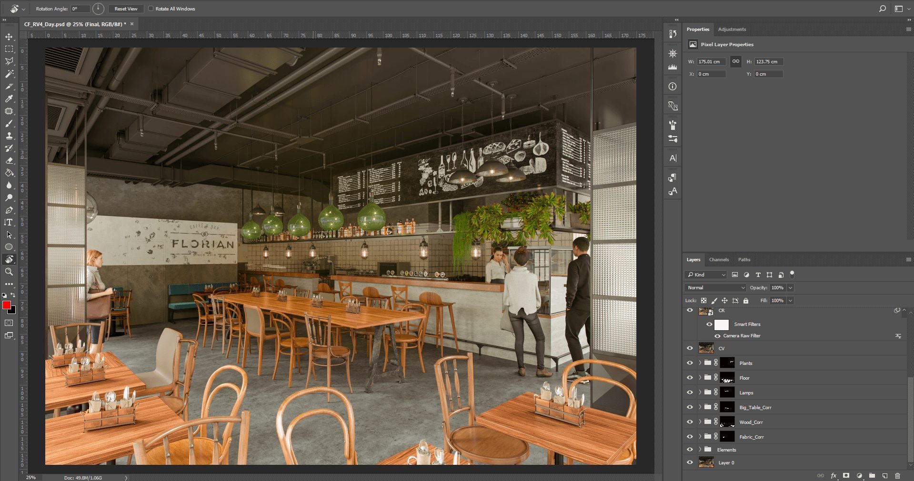Create a new group folder

[x=872, y=475]
